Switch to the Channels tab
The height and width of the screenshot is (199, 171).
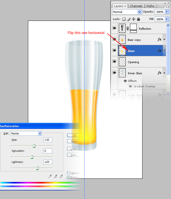pyautogui.click(x=136, y=6)
